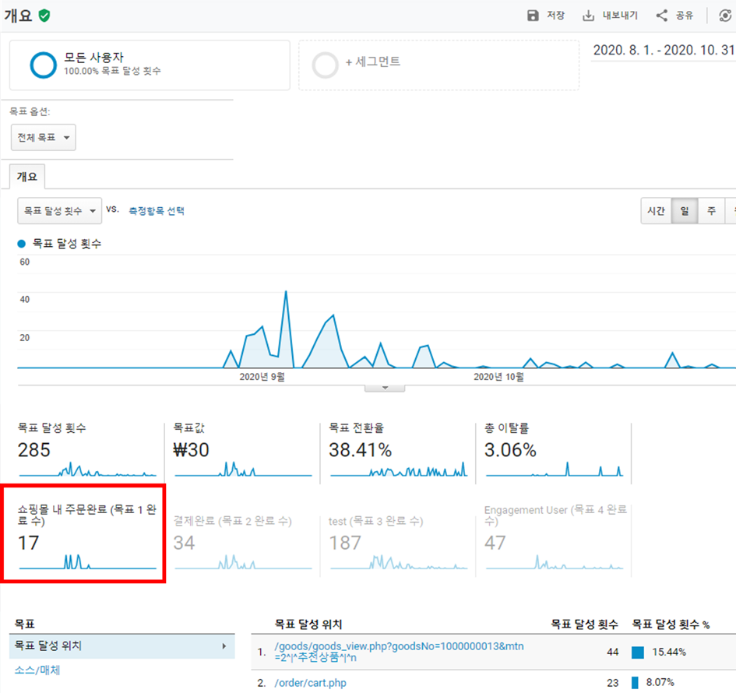Image resolution: width=736 pixels, height=693 pixels.
Task: Click the blue bar next to 15.44%
Action: pyautogui.click(x=637, y=653)
